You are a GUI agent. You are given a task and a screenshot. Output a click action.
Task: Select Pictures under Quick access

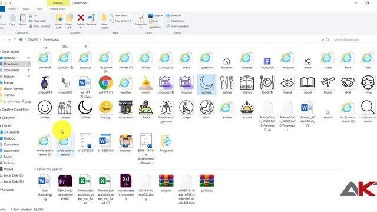tap(9, 77)
